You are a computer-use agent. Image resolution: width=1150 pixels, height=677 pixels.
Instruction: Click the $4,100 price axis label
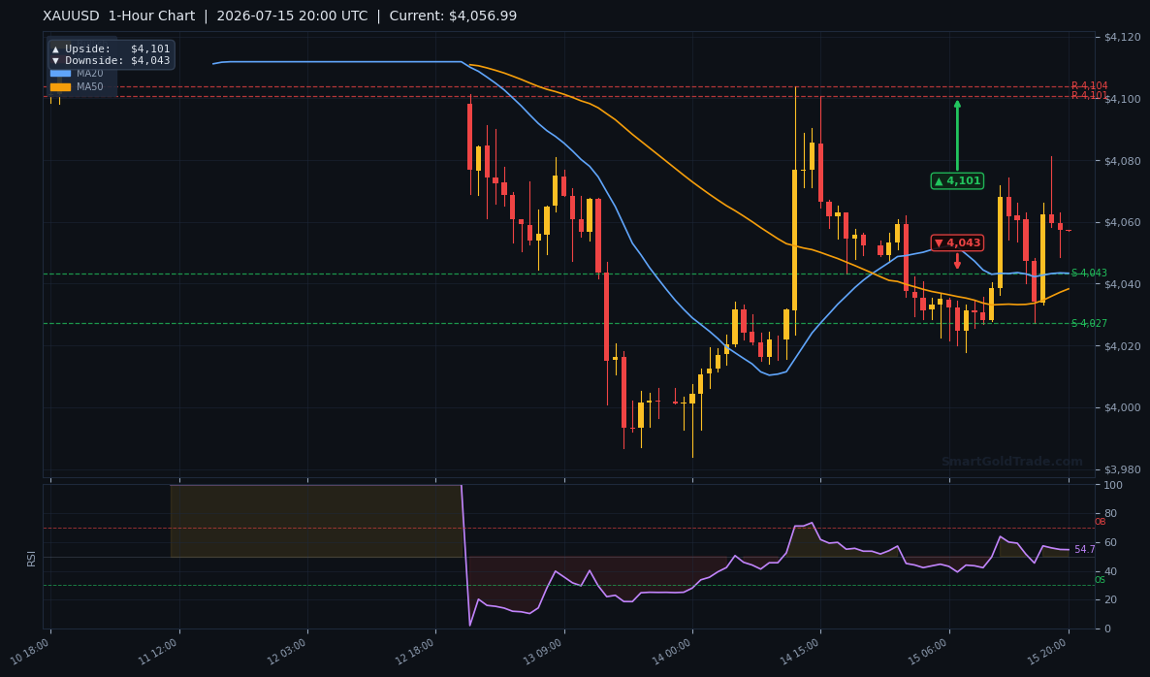click(1122, 99)
